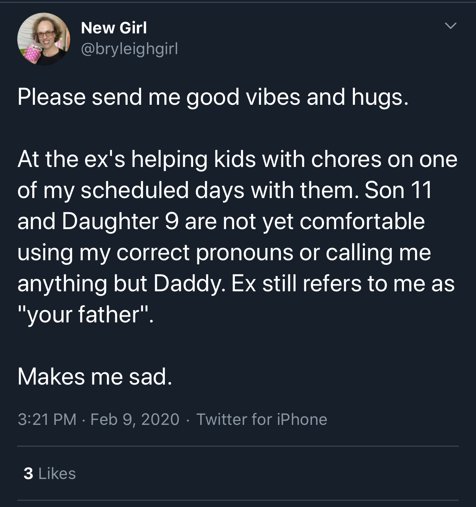Select the Feb 9, 2020 date
The height and width of the screenshot is (507, 476).
coord(135,419)
